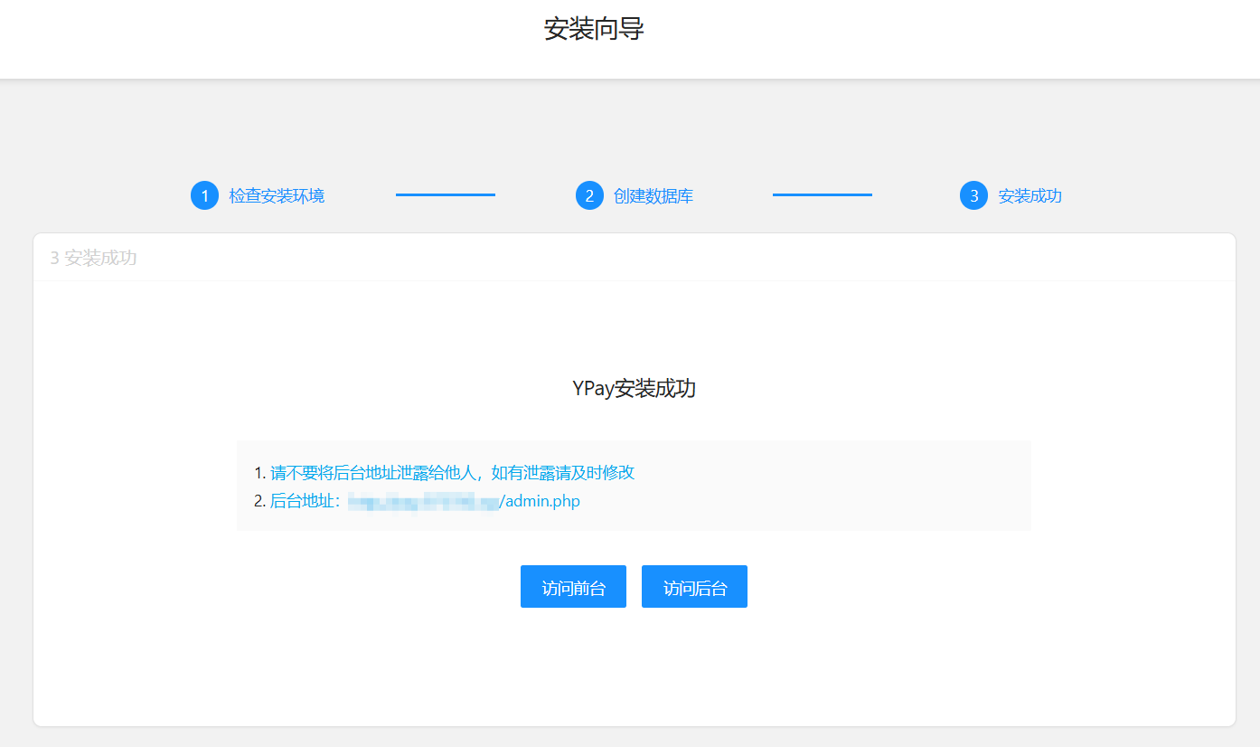Image resolution: width=1260 pixels, height=747 pixels.
Task: Click the warning line about 后台地址泄露
Action: (x=452, y=472)
